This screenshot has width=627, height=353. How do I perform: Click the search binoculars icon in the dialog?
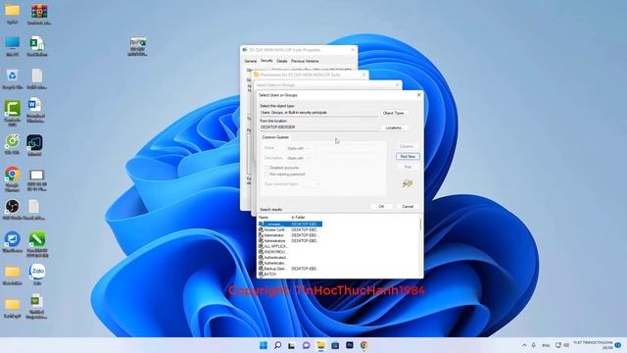click(408, 183)
